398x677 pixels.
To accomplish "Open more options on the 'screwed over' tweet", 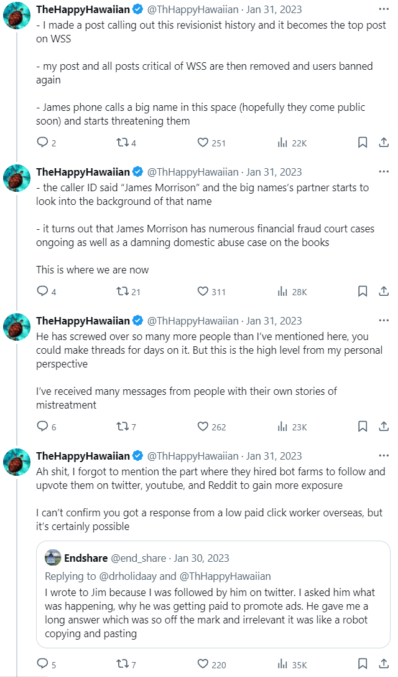I will click(384, 321).
